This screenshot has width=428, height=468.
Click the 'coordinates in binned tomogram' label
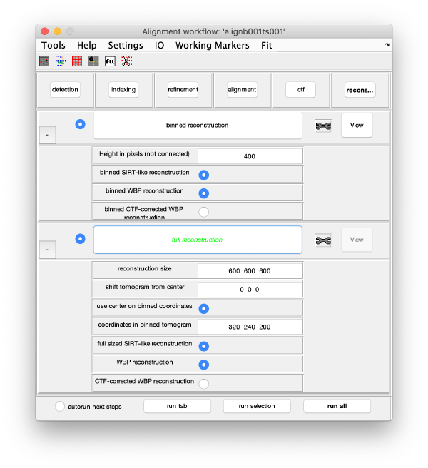tap(145, 325)
